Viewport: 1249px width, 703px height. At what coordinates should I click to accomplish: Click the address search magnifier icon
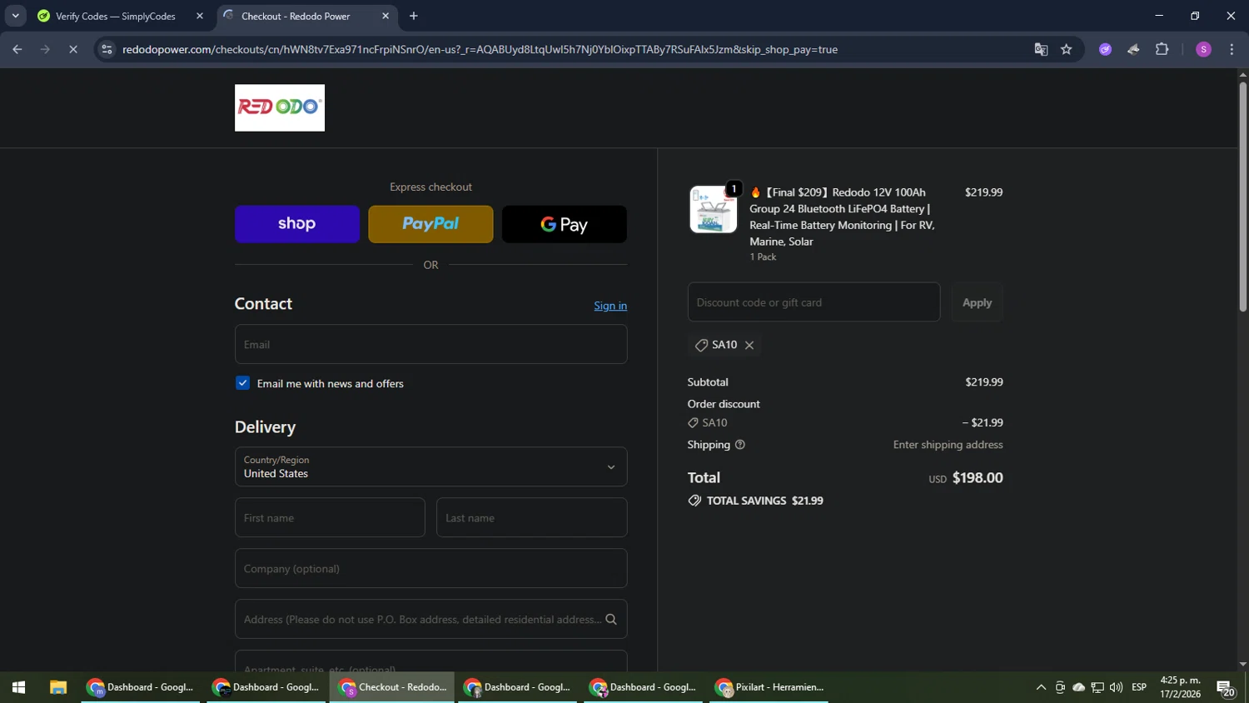[x=611, y=619]
